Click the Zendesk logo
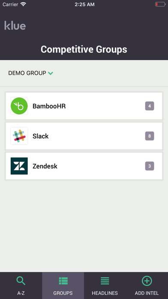Image resolution: width=168 pixels, height=299 pixels. click(x=19, y=166)
